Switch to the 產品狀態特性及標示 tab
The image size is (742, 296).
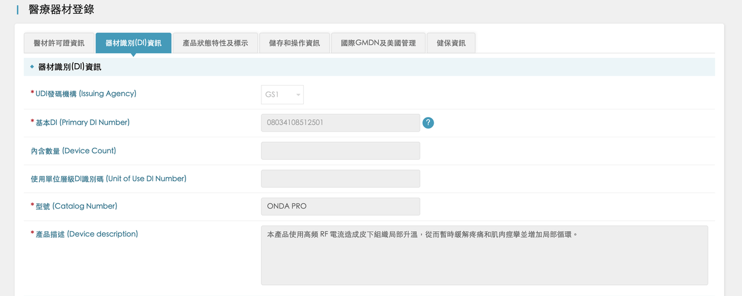coord(215,43)
